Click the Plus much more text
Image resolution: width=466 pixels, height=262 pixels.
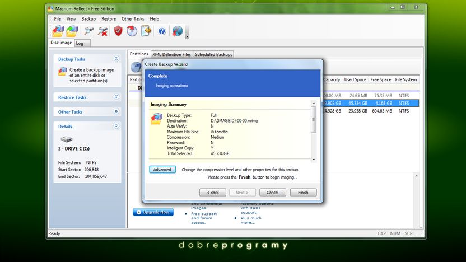click(x=251, y=220)
